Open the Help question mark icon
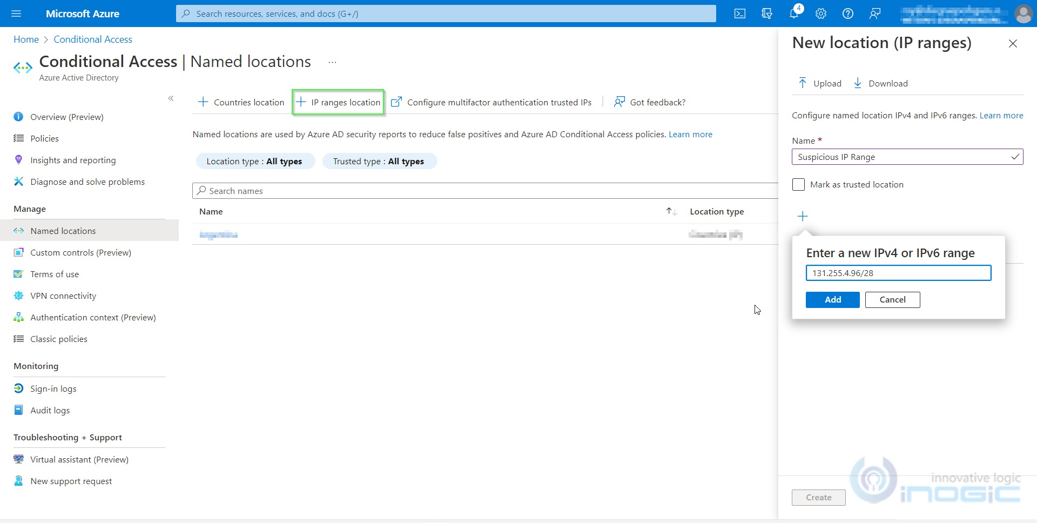 [848, 14]
